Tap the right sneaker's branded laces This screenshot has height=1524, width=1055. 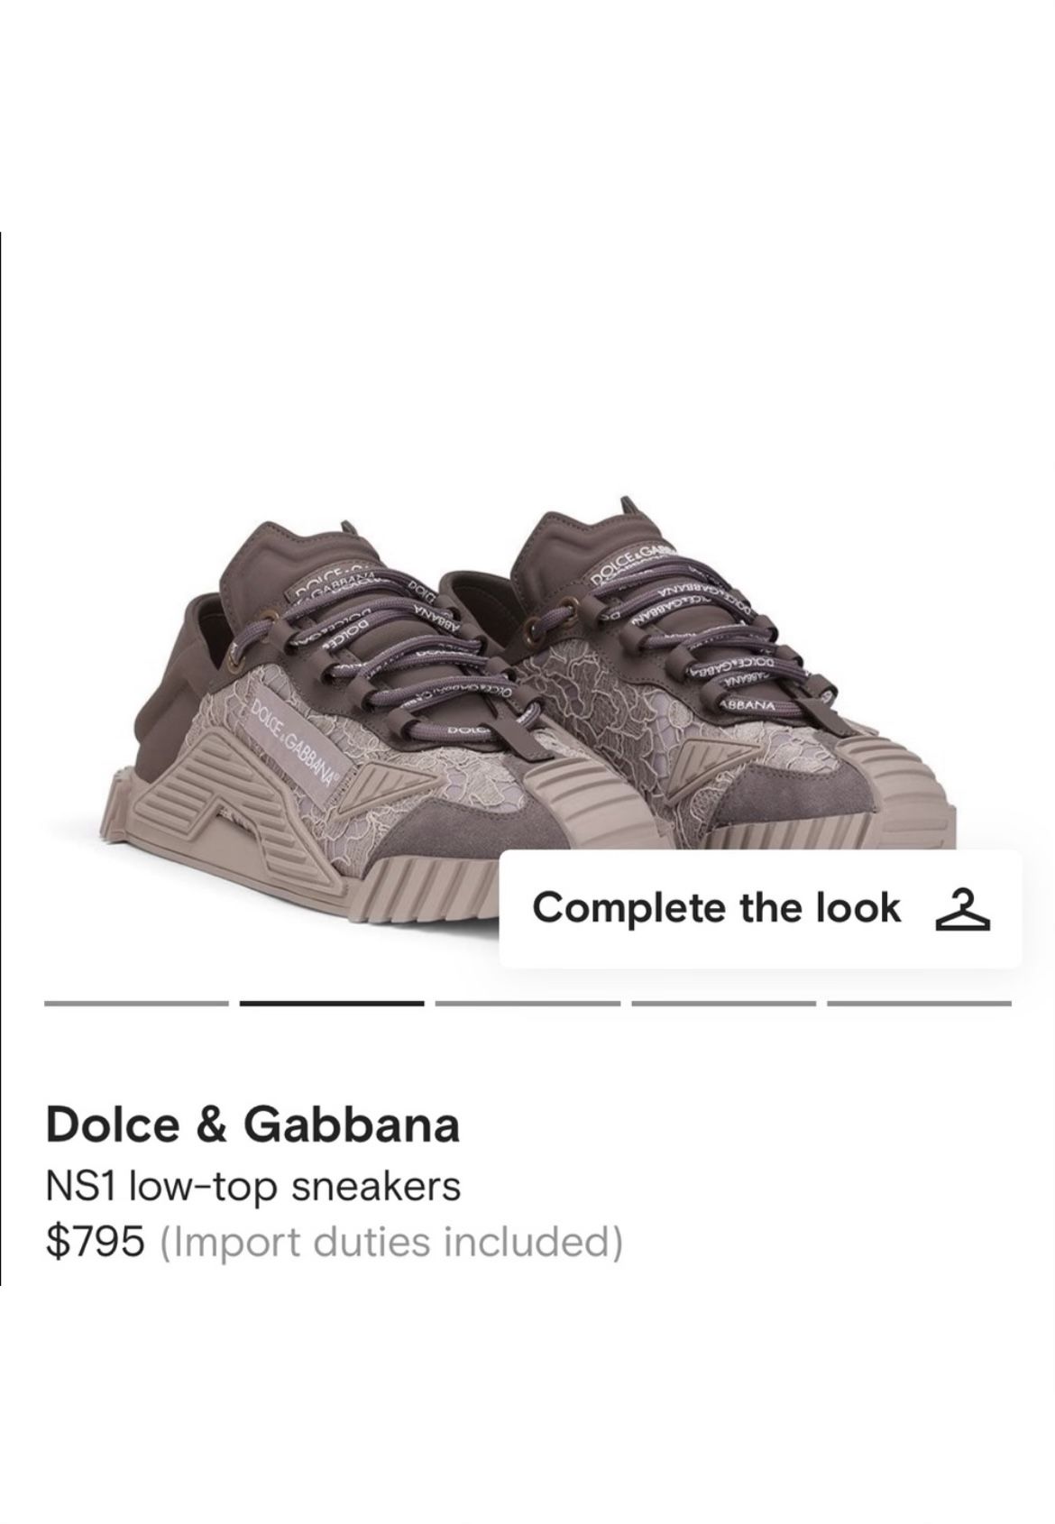click(x=685, y=649)
